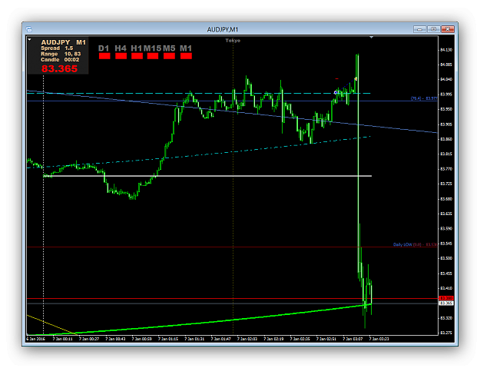Click the large red 83.365 price readout

[59, 68]
